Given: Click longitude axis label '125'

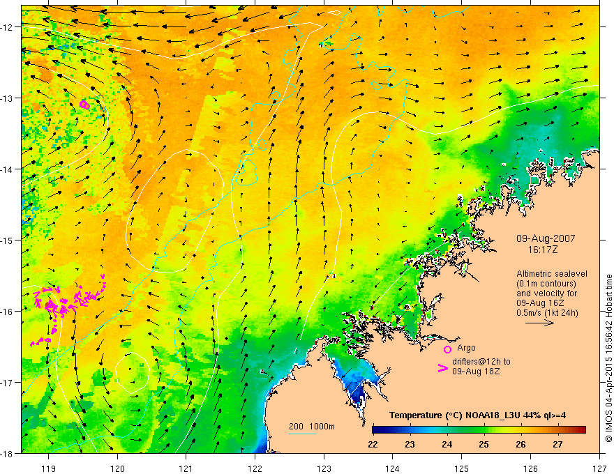Looking at the screenshot, I should click(x=462, y=468).
